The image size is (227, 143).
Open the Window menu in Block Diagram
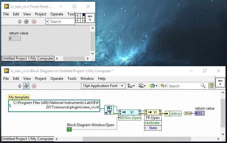pos(87,79)
